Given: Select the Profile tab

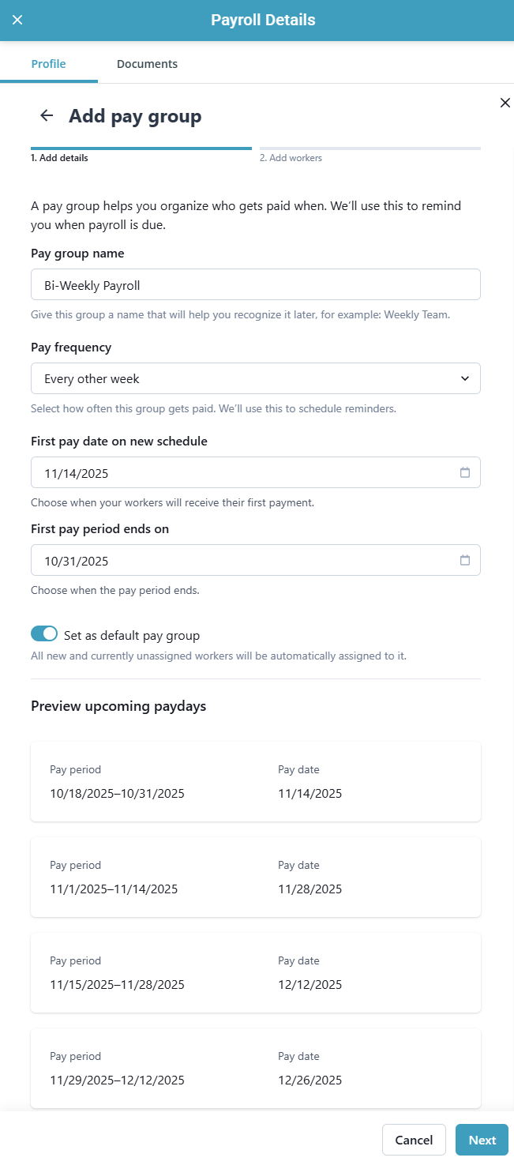Looking at the screenshot, I should tap(48, 64).
